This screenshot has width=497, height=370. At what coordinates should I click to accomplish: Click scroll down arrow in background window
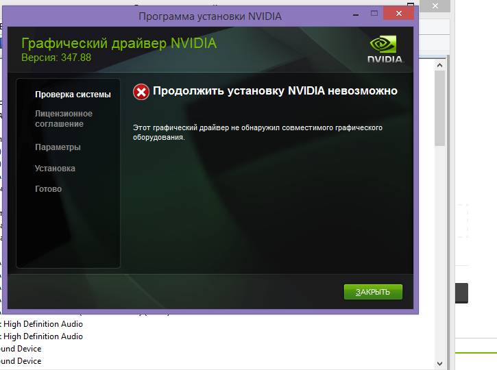pyautogui.click(x=439, y=363)
